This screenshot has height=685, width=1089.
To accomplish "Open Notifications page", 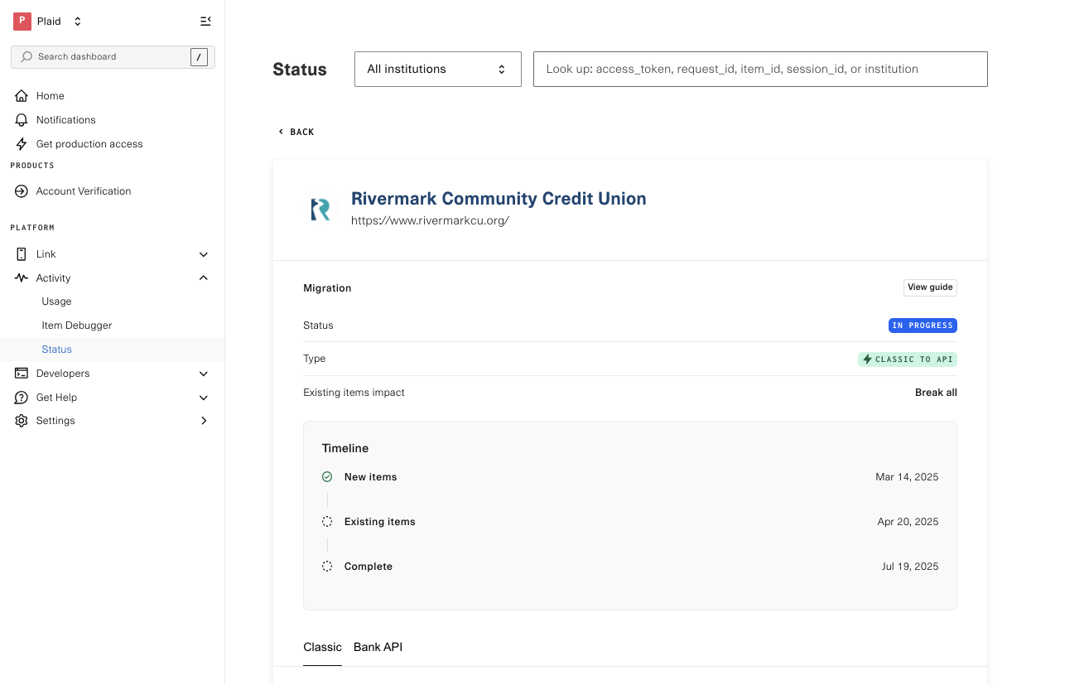I will [66, 120].
